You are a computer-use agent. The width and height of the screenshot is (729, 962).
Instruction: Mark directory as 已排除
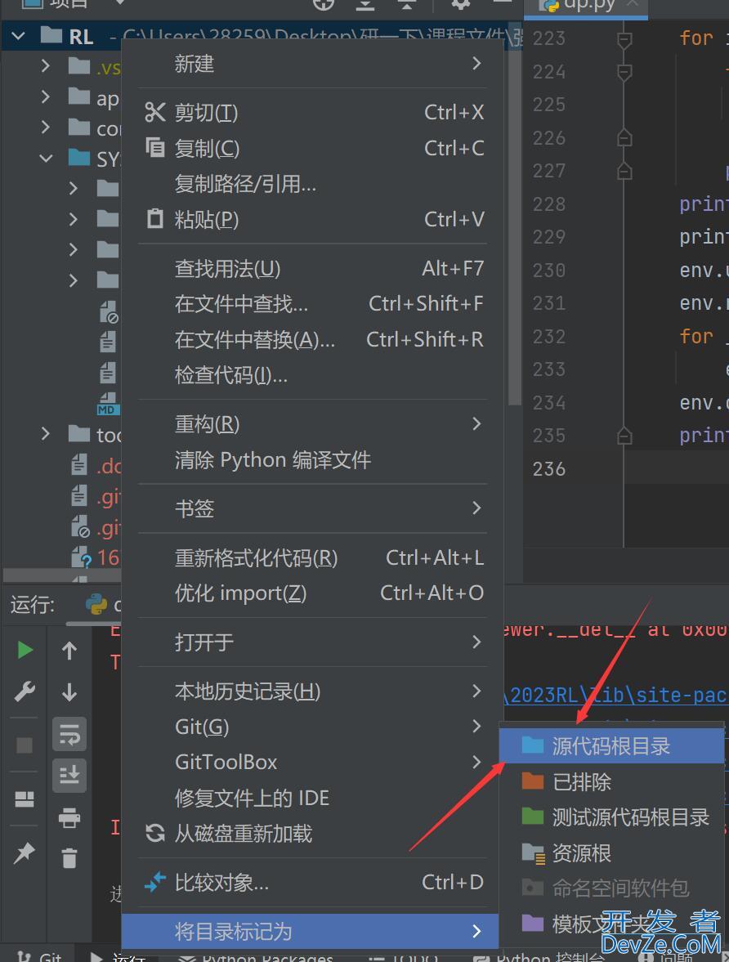pos(612,781)
